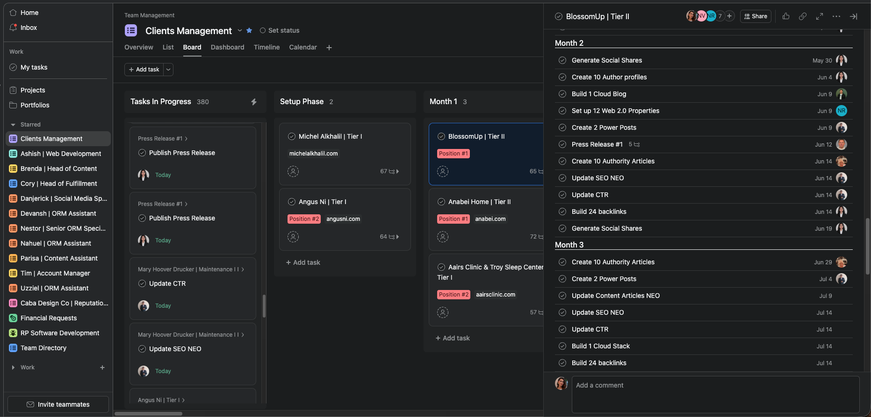
Task: Mark BlossomUp | Tier II task complete in pane header
Action: tap(559, 16)
